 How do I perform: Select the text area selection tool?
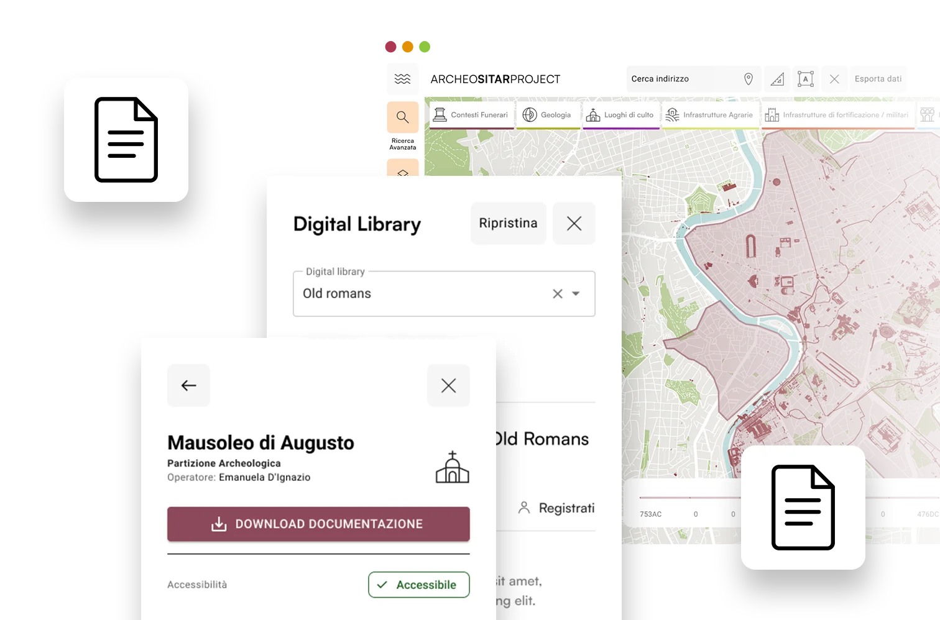click(806, 79)
